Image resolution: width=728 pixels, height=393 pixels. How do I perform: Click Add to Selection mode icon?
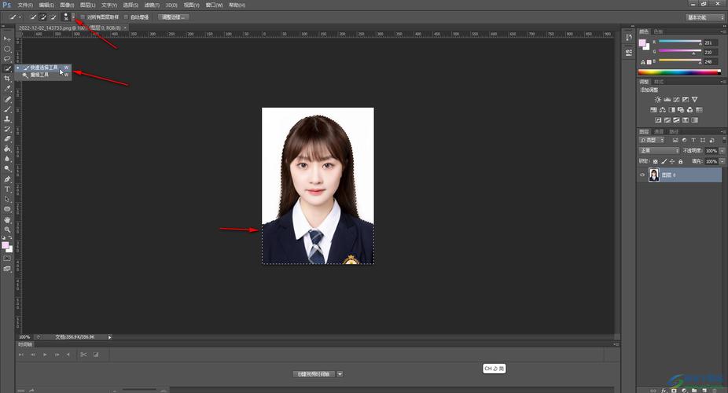click(x=43, y=17)
